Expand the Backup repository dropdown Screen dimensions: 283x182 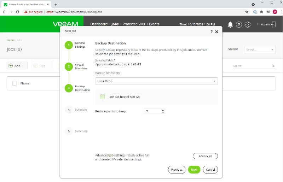click(x=156, y=81)
